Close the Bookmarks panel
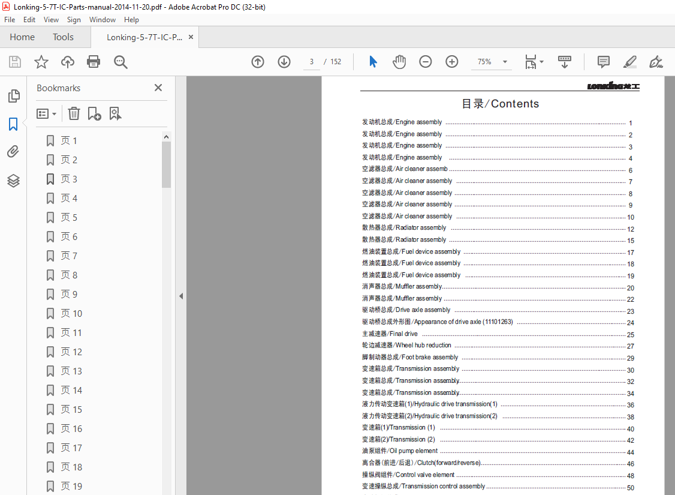Image resolution: width=675 pixels, height=495 pixels. [x=158, y=88]
